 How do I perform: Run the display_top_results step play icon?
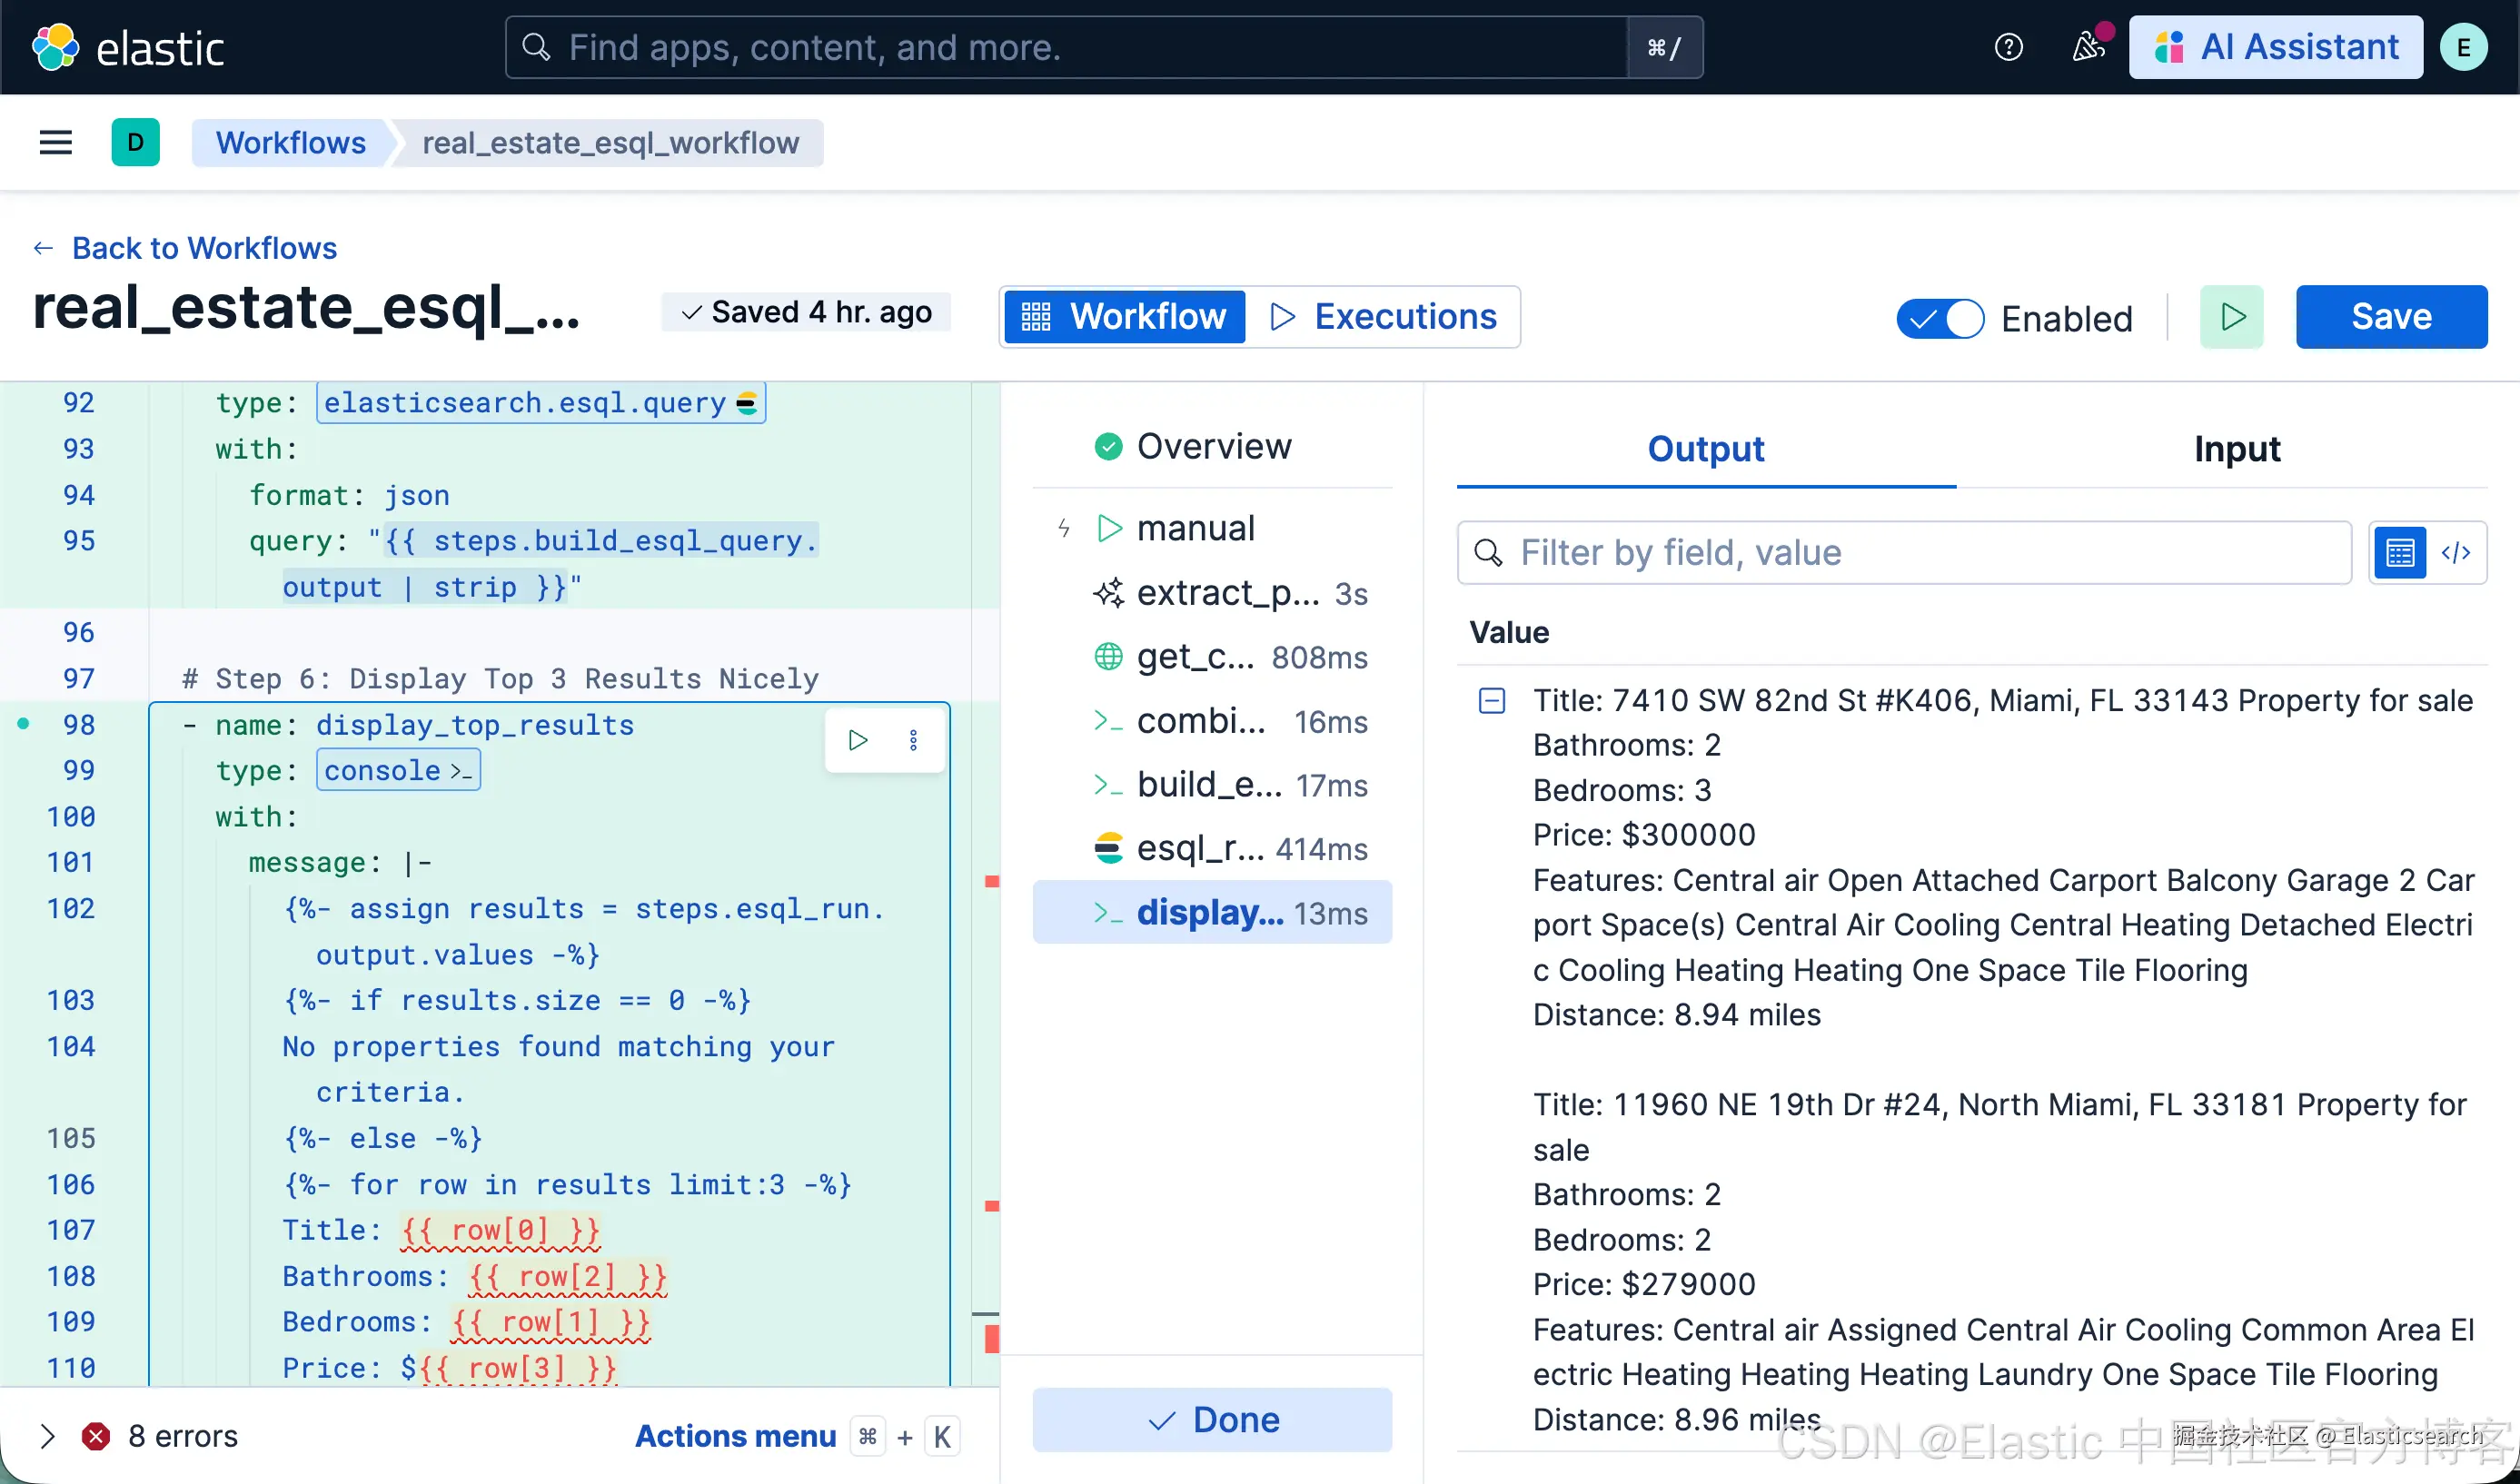click(858, 740)
